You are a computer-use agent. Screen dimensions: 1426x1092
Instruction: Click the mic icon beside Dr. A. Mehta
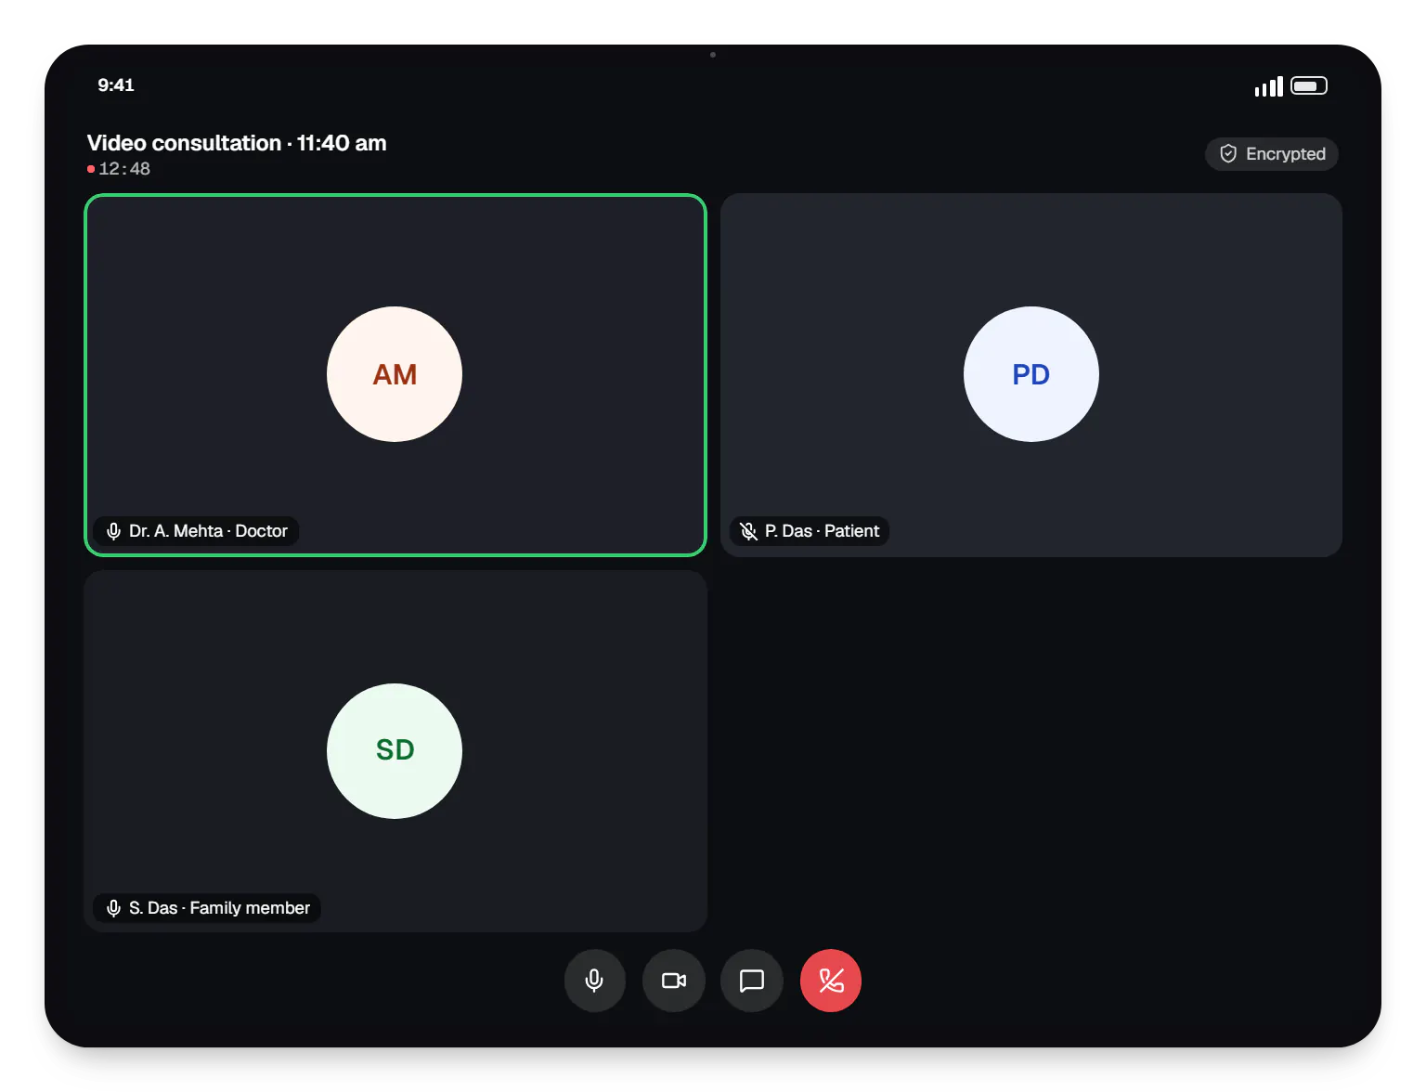[113, 531]
